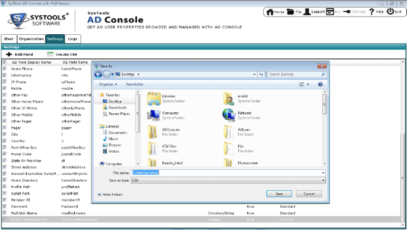Toggle the Member Of field checkbox
Screen dimensions: 407x230
[4, 200]
